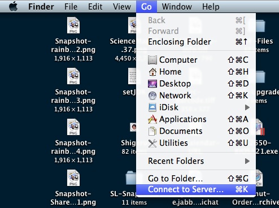Click the e.jabb….ichat file label
Image resolution: width=279 pixels, height=208 pixels.
pos(195,202)
